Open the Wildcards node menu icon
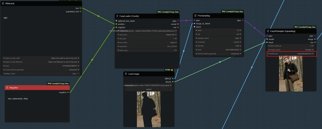Viewport: 322px width, 129px height. [x=3, y=3]
